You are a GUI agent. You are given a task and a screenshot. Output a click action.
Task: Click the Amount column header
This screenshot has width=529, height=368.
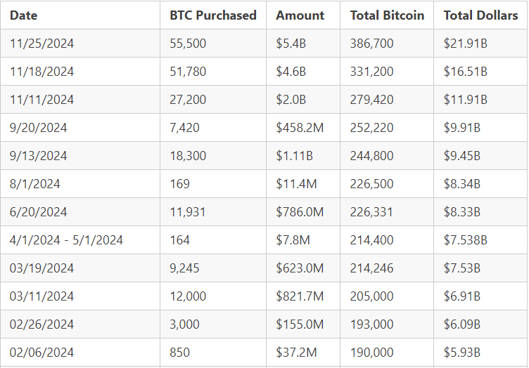(x=300, y=15)
